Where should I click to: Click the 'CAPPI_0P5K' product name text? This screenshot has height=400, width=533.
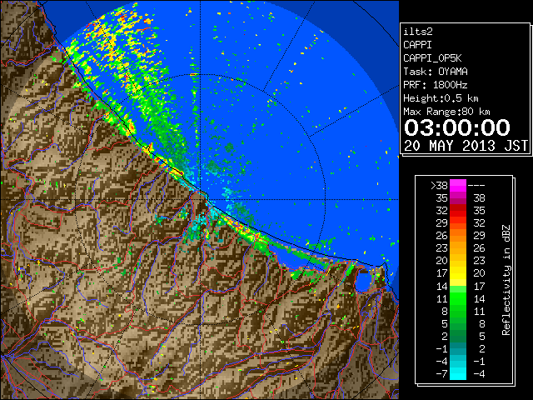pyautogui.click(x=432, y=58)
